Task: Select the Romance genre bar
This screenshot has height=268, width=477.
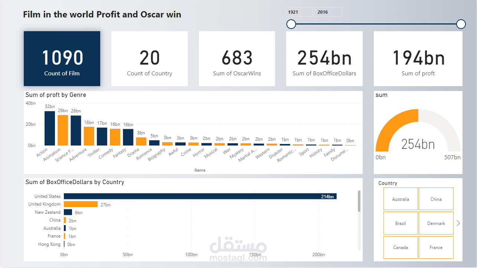Action: pos(154,143)
